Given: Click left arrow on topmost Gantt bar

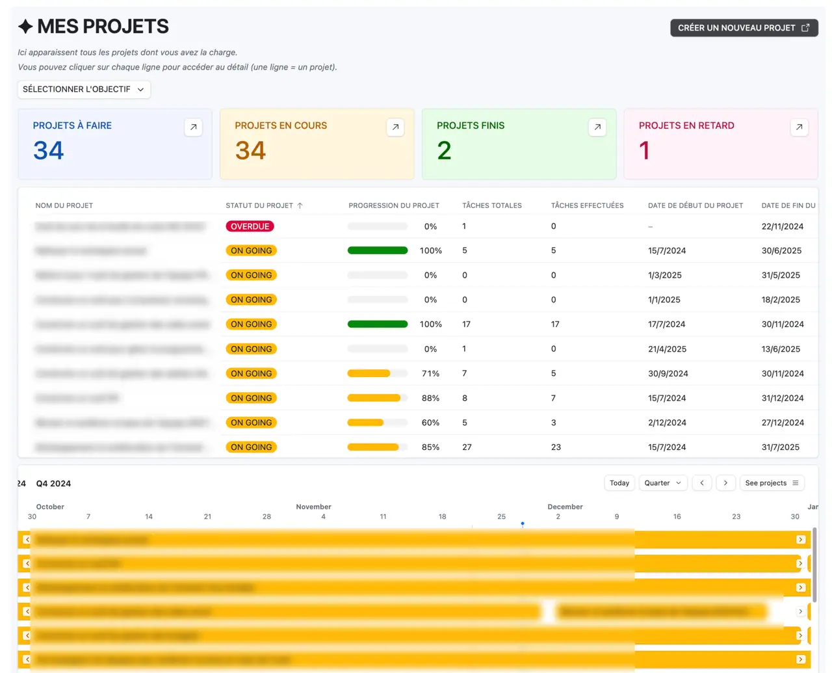Looking at the screenshot, I should click(27, 540).
